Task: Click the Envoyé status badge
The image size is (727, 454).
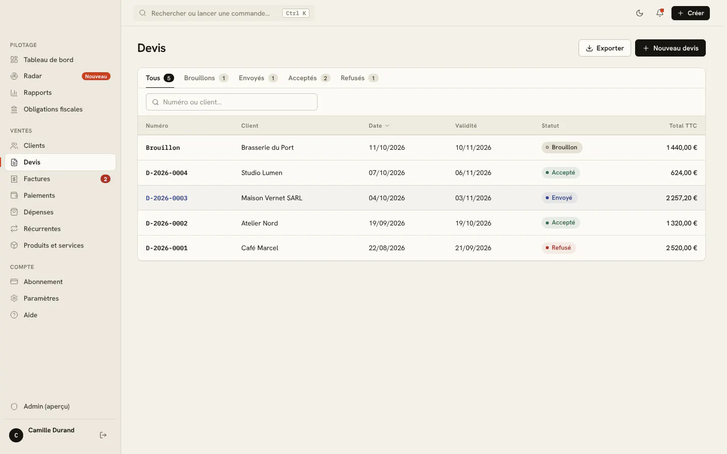Action: [x=559, y=198]
